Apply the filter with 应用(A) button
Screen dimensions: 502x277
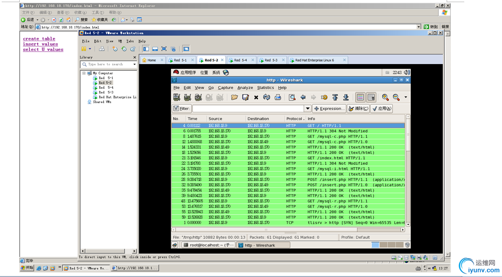pyautogui.click(x=382, y=109)
